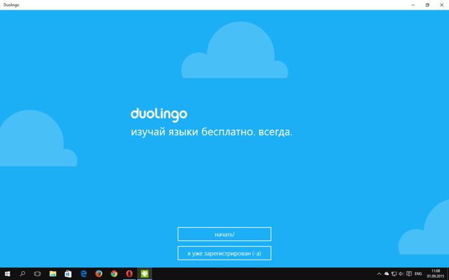Image resolution: width=449 pixels, height=280 pixels.
Task: Click the начать! button
Action: pyautogui.click(x=224, y=234)
